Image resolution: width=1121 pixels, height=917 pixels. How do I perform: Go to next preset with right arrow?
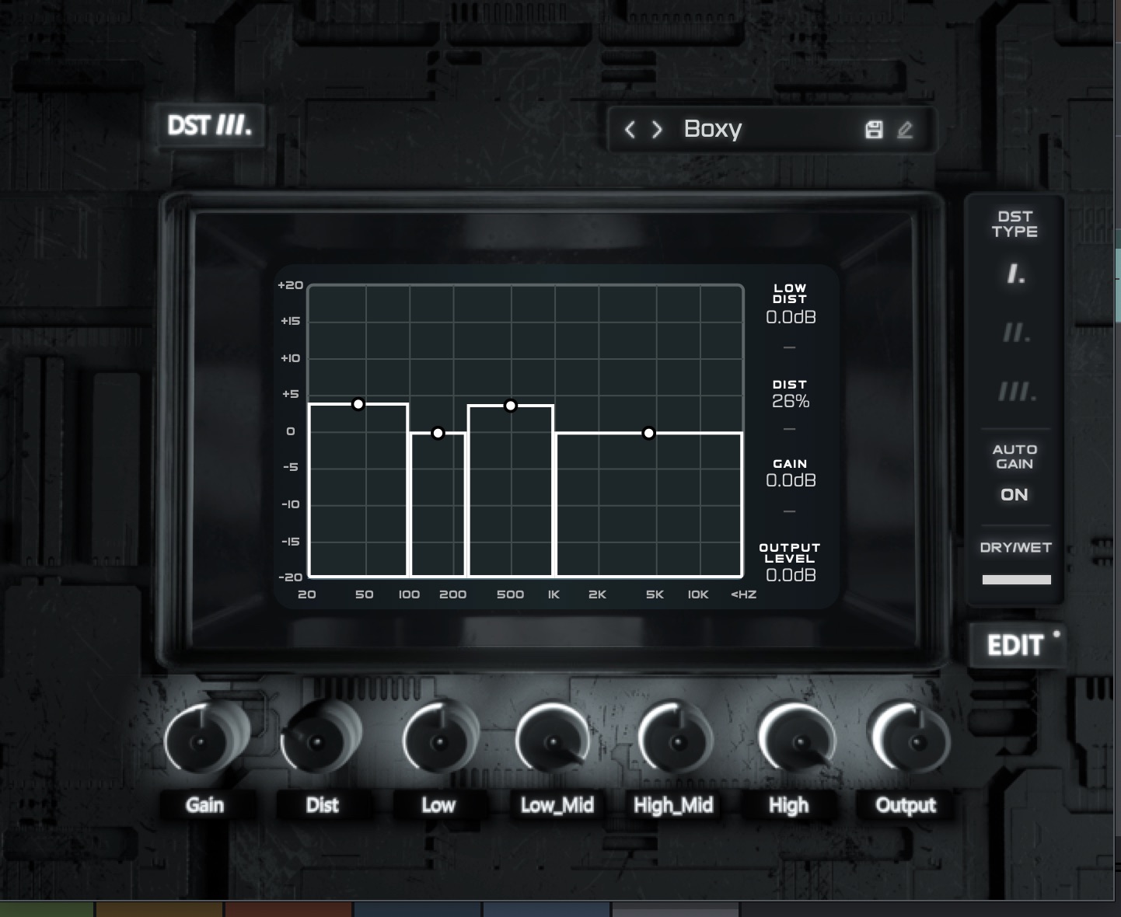coord(658,130)
